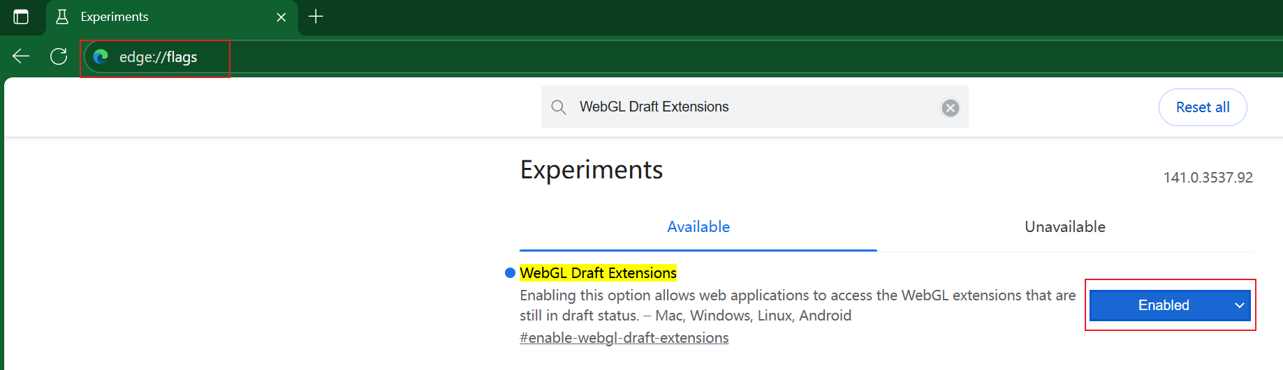
Task: Click the flask icon on the Experiments tab
Action: (x=62, y=17)
